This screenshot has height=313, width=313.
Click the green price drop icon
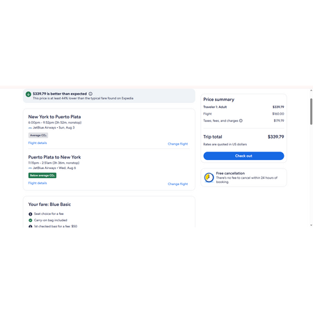[x=29, y=94]
